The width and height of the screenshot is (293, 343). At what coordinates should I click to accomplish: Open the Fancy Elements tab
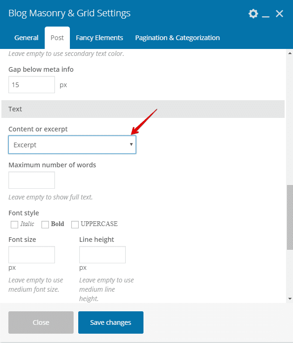click(99, 38)
